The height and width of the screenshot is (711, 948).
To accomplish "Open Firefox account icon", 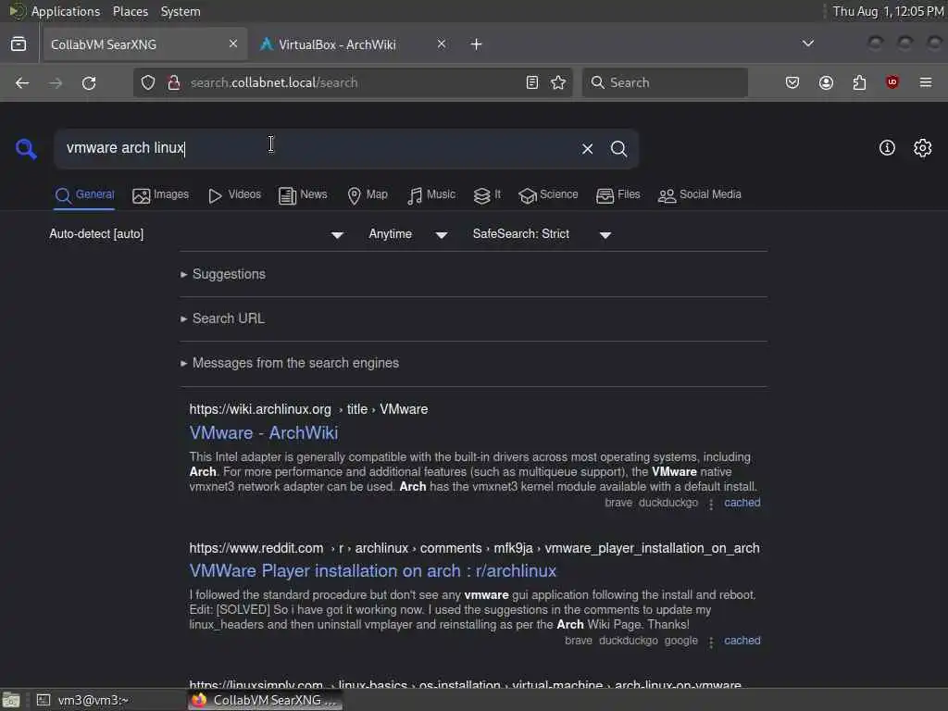I will coord(826,82).
